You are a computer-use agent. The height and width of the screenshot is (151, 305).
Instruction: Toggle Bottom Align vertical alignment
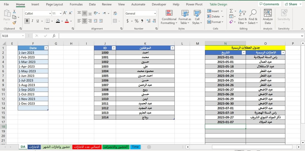pos(90,14)
